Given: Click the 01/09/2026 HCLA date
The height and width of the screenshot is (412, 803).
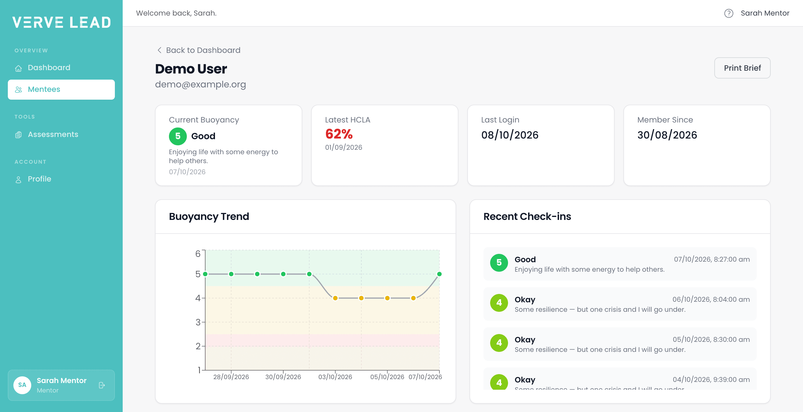Looking at the screenshot, I should tap(344, 147).
